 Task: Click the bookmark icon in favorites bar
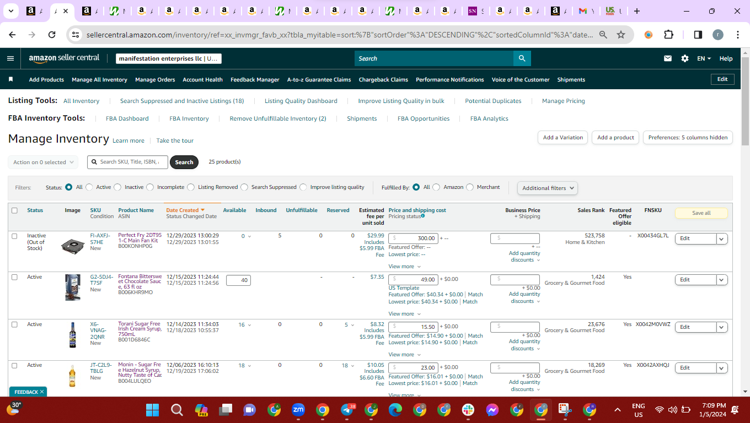(10, 79)
